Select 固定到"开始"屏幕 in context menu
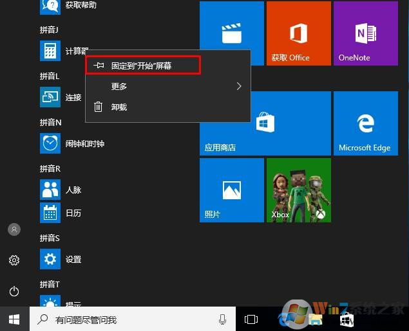 (143, 66)
